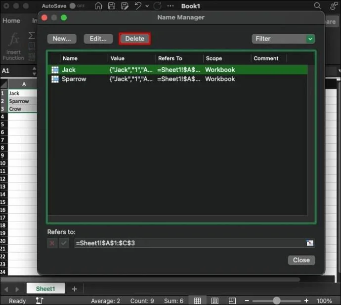Viewport: 341px width, 305px height.
Task: Click the zoom slider handle
Action: [277, 301]
